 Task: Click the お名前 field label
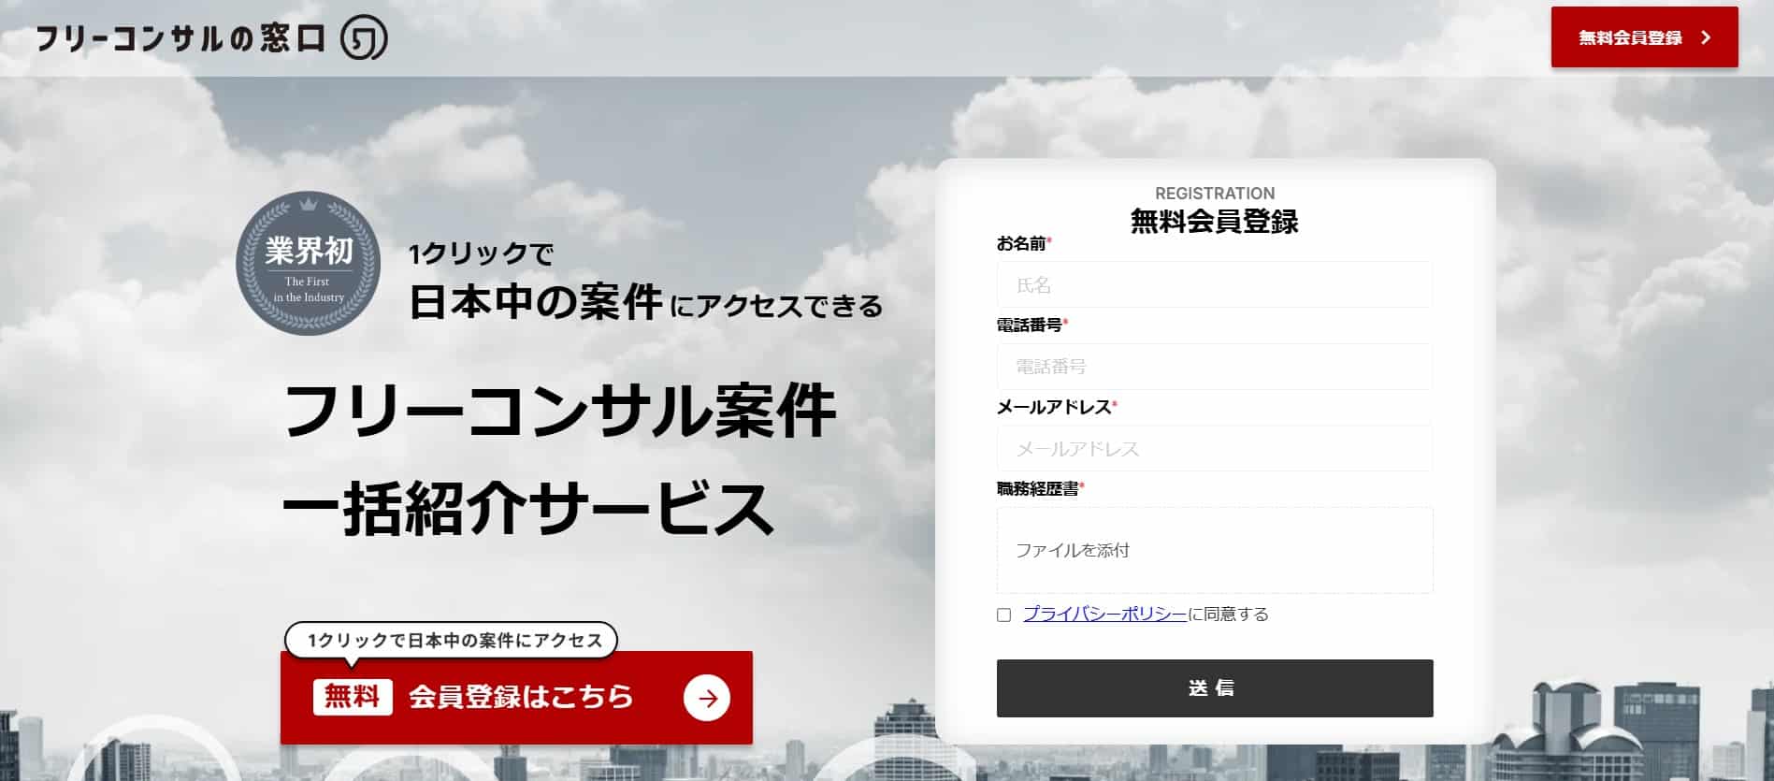pyautogui.click(x=1020, y=243)
